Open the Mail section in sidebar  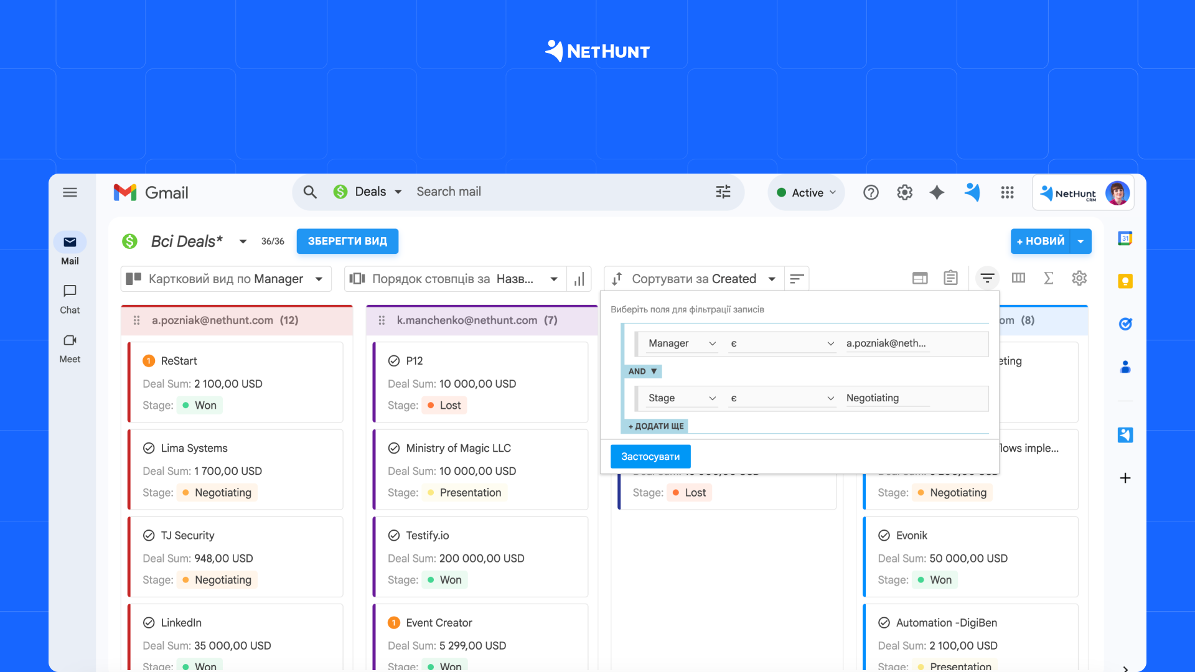70,249
